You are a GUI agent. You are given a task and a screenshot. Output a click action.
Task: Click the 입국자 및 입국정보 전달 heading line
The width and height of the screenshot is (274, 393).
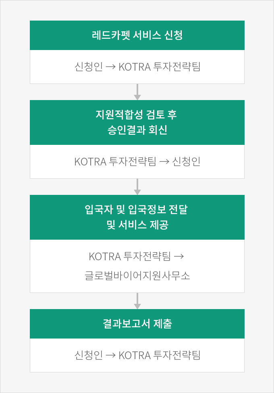pyautogui.click(x=136, y=209)
